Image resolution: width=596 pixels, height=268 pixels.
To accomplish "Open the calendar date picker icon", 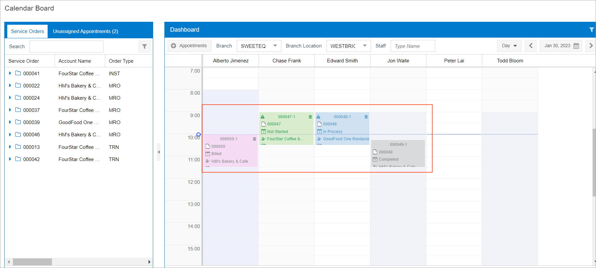I will point(576,46).
